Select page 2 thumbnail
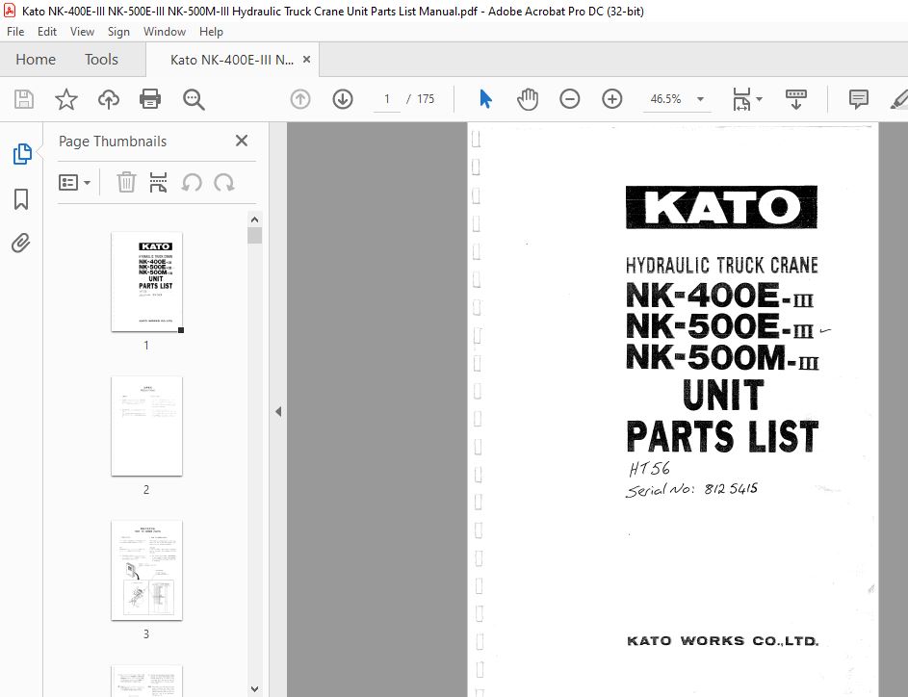The height and width of the screenshot is (697, 908). point(147,426)
